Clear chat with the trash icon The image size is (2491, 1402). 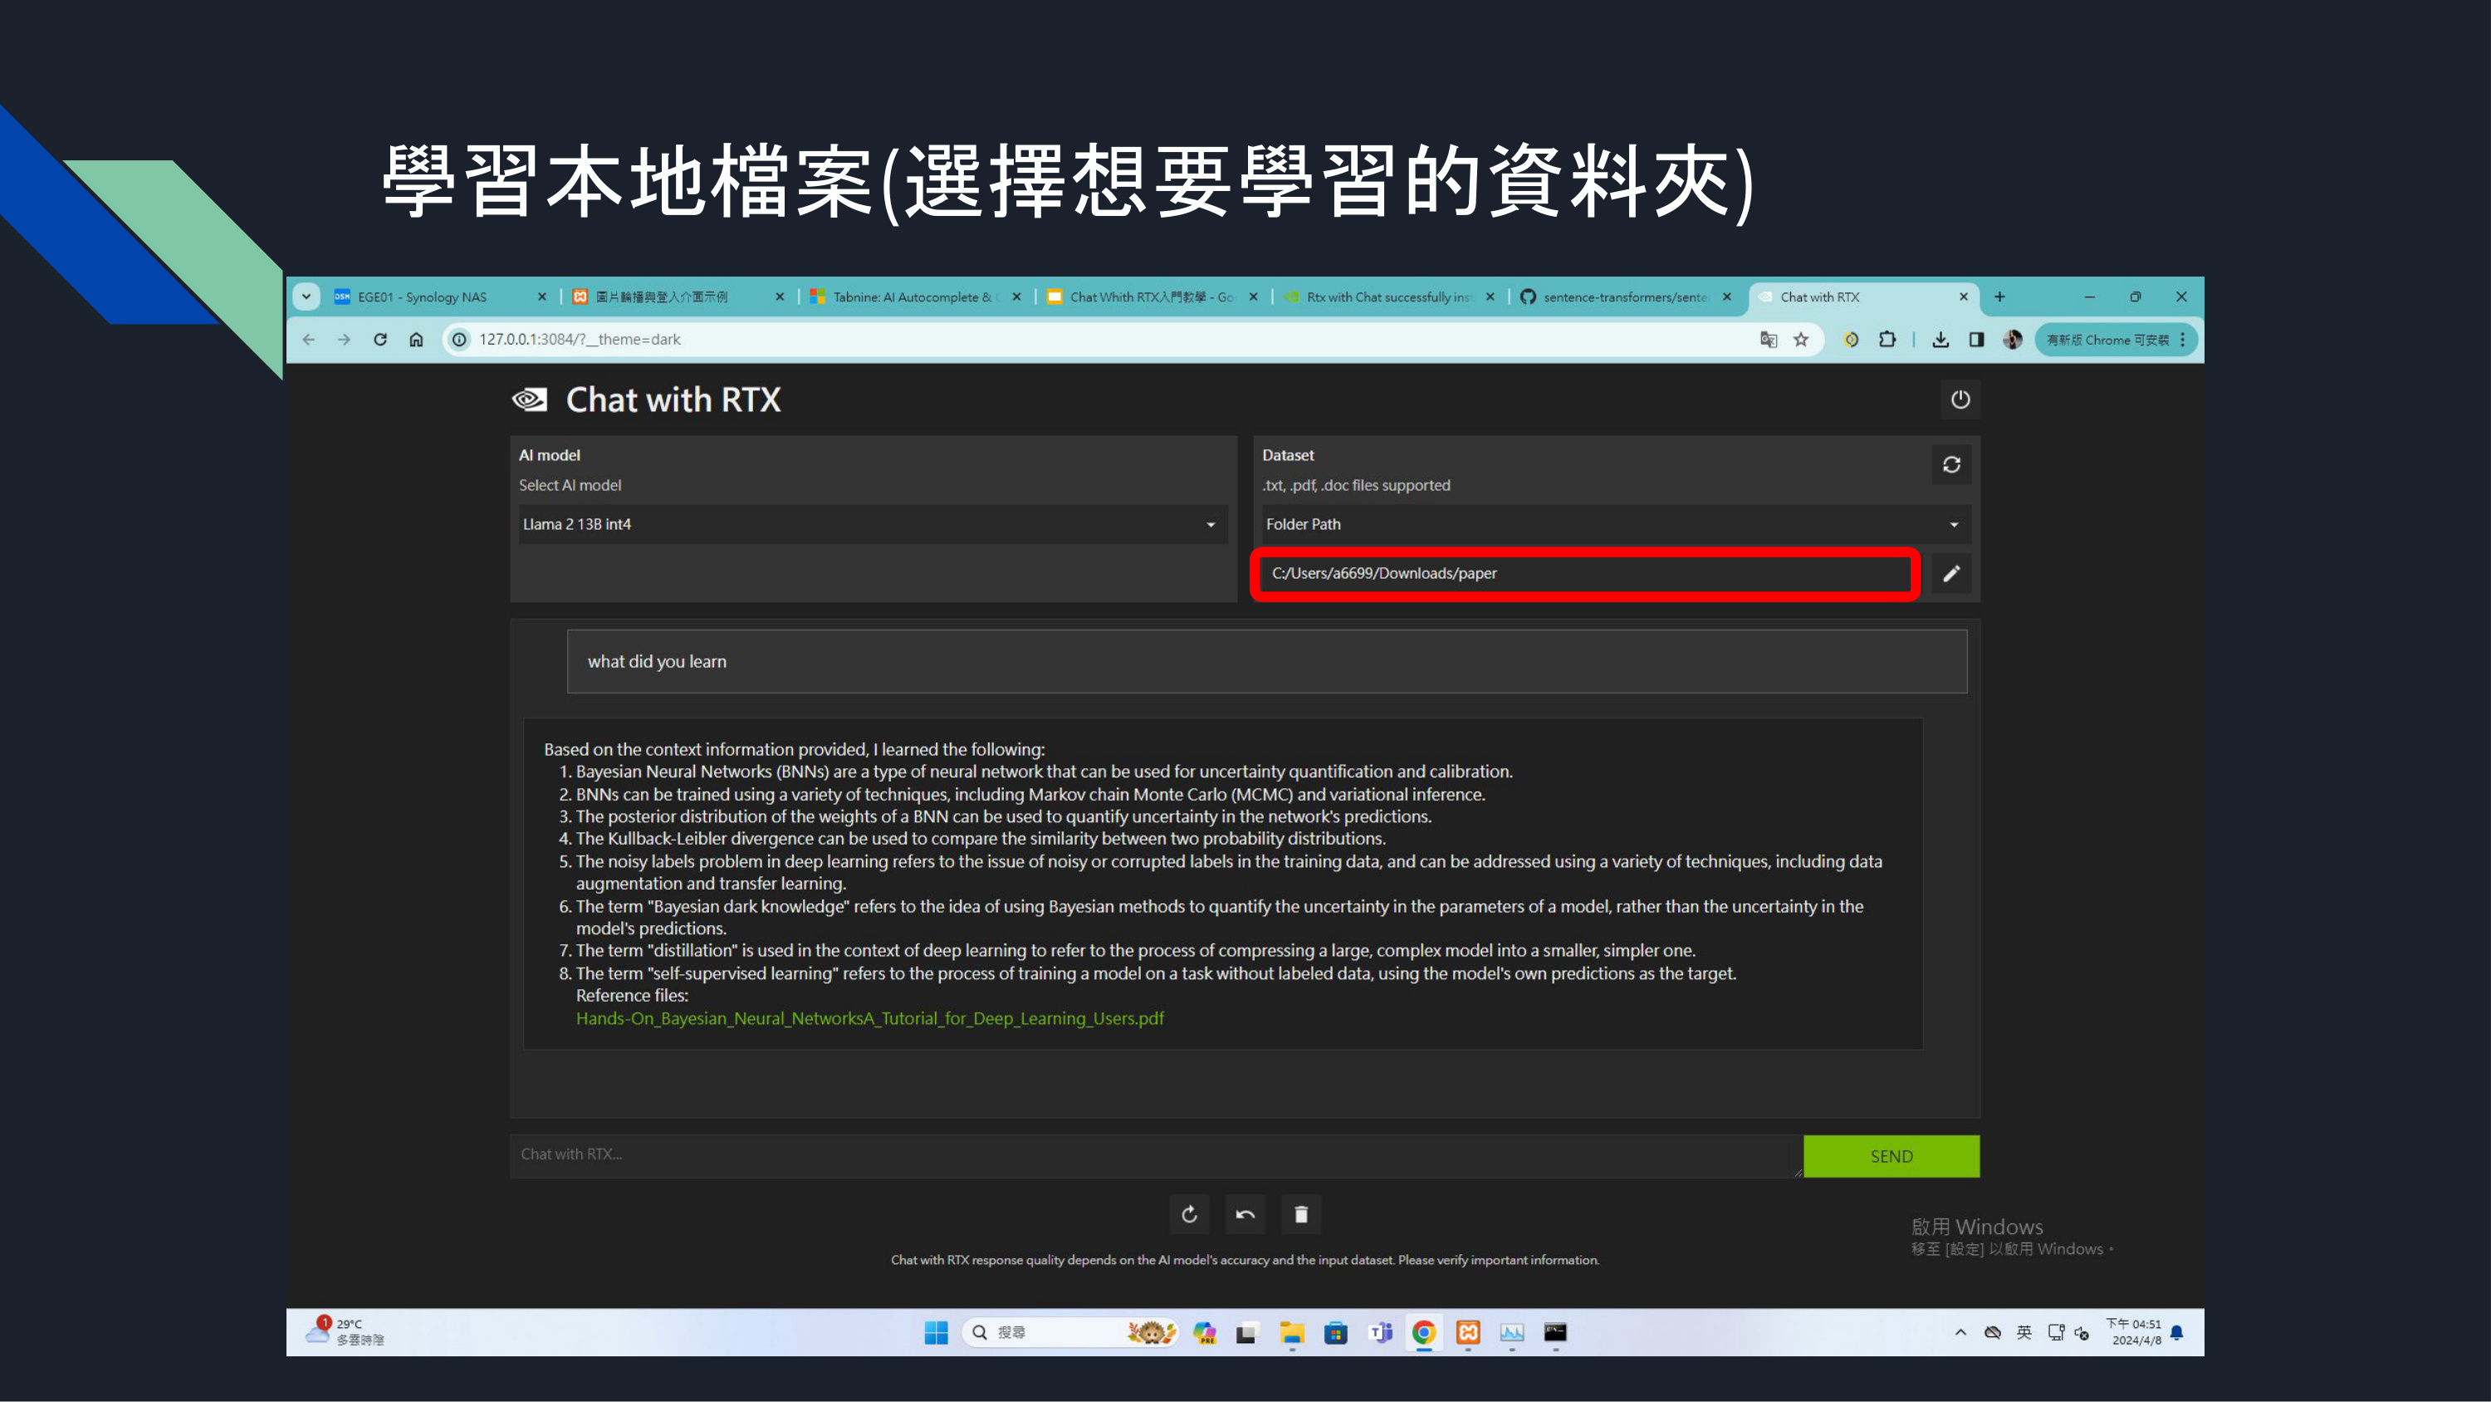1302,1214
